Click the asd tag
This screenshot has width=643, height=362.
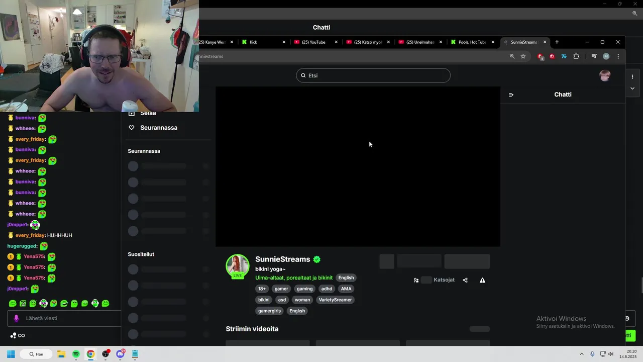pyautogui.click(x=282, y=300)
